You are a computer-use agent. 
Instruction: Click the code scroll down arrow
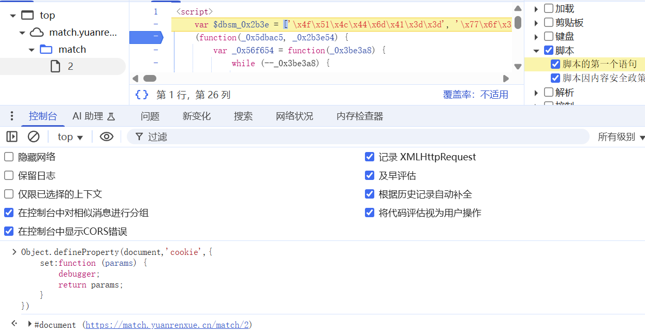(x=518, y=66)
